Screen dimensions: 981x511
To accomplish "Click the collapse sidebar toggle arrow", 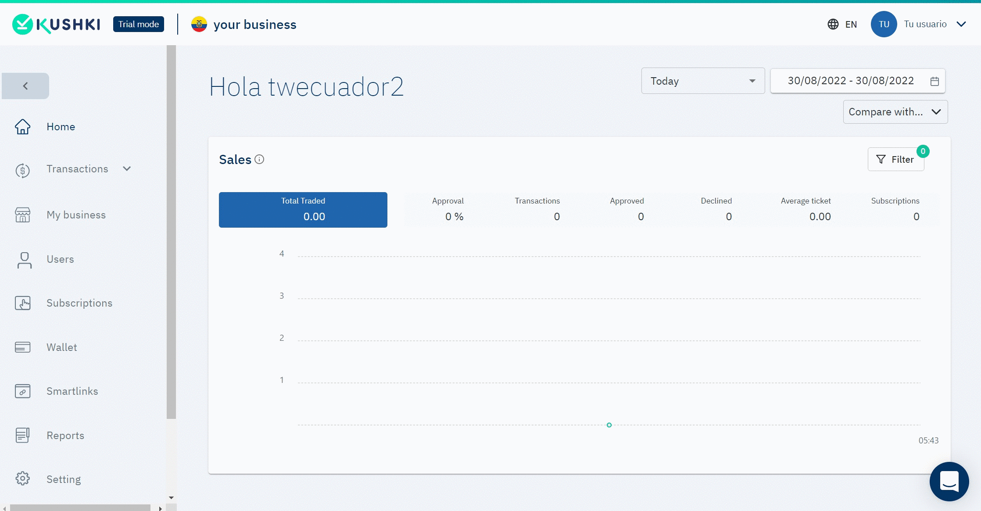I will pyautogui.click(x=25, y=86).
